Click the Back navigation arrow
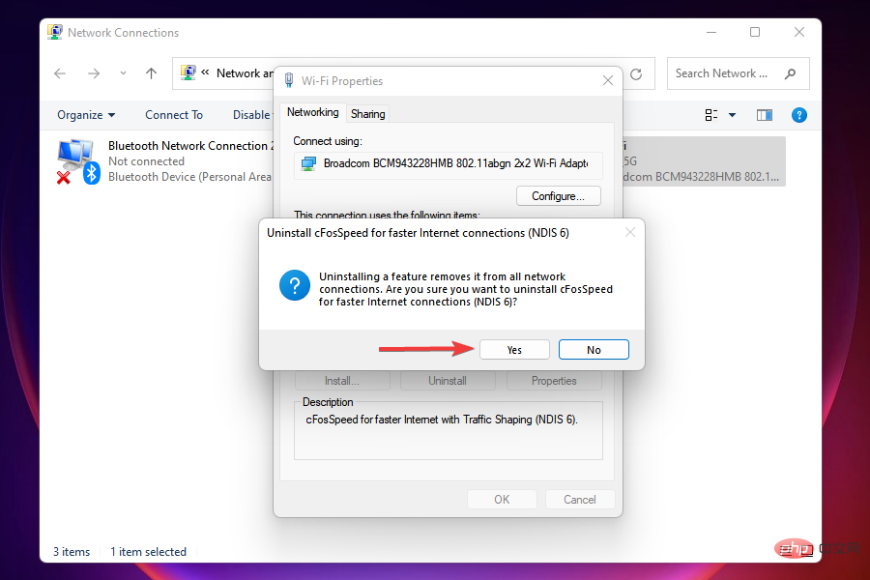This screenshot has height=580, width=870. click(x=60, y=73)
